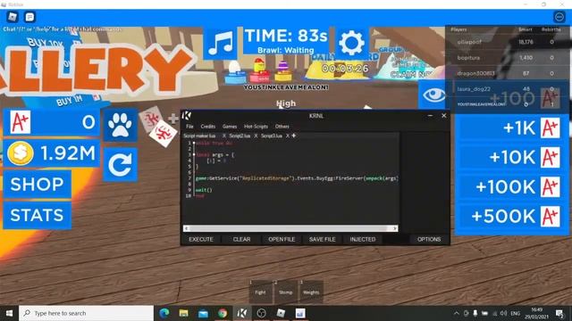
Task: Click the rebirth circular arrow button
Action: (120, 164)
